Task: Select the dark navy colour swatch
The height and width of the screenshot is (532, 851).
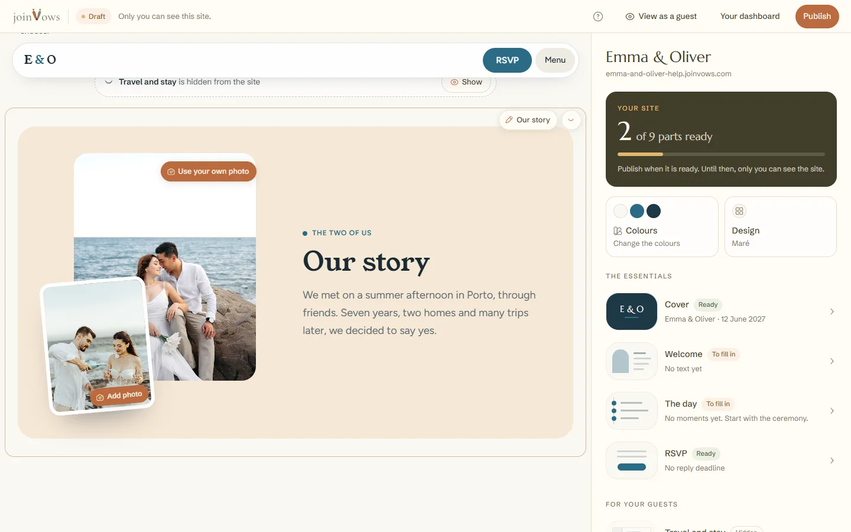Action: tap(654, 211)
